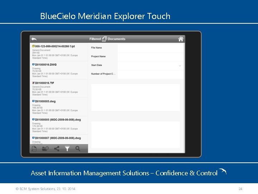The image size is (258, 194).
Task: Click icon beside D01000007 (MOC-2009-06-008).dwg
Action: [33, 138]
